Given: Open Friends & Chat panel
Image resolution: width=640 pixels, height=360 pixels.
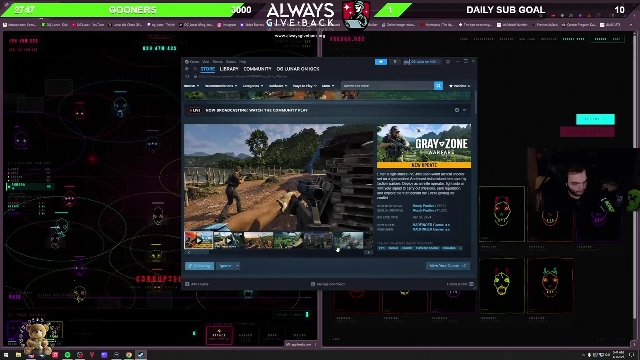Looking at the screenshot, I should pos(460,284).
